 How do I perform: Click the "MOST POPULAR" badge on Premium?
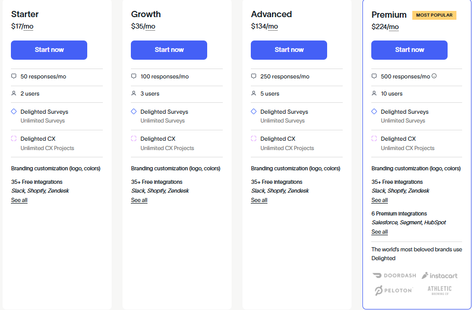pos(434,15)
